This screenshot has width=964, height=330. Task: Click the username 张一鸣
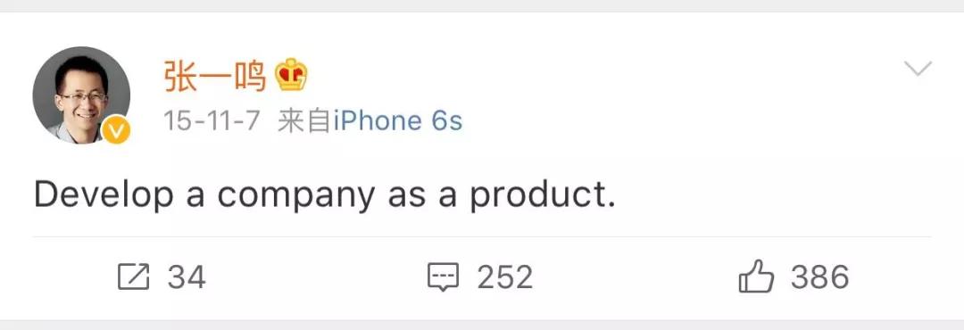pyautogui.click(x=215, y=76)
